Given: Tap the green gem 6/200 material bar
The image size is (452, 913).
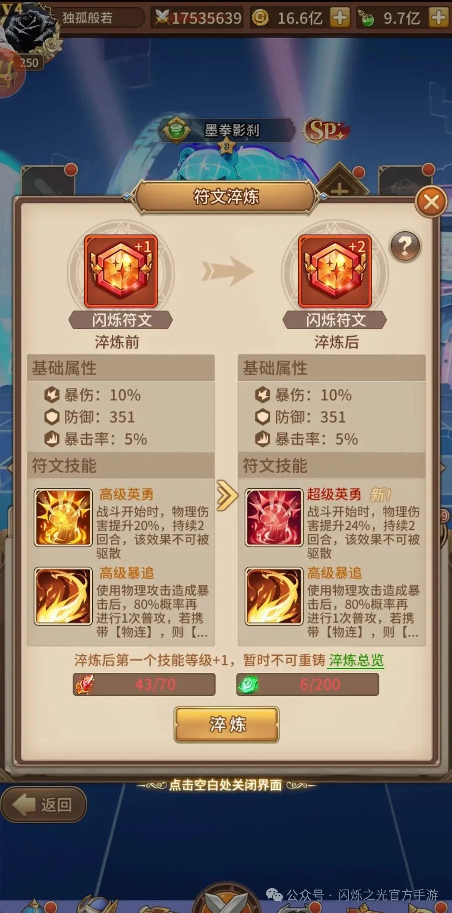Looking at the screenshot, I should (308, 685).
